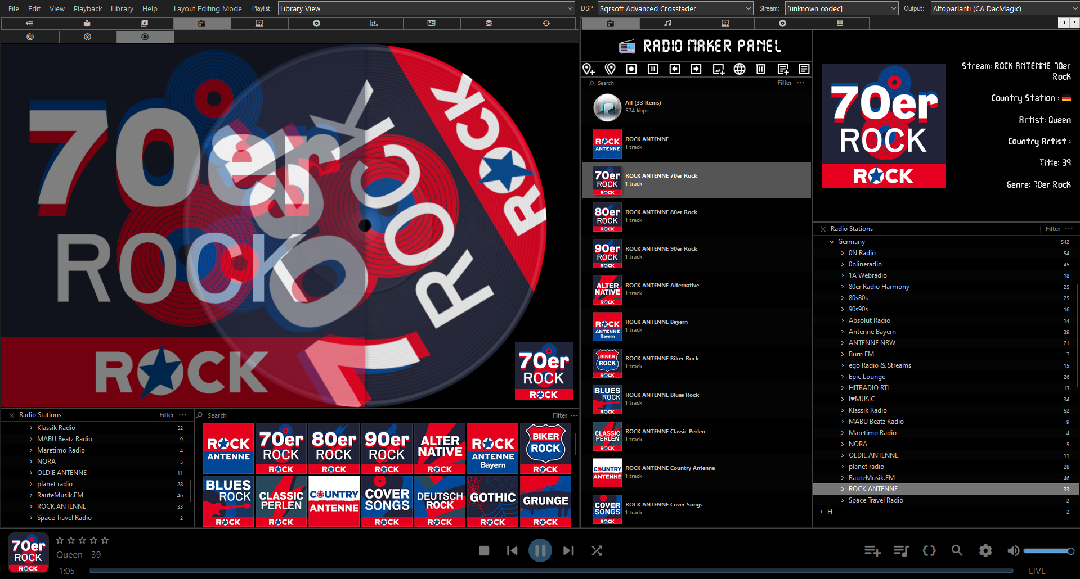Click Layout Editing Mode menu item
The width and height of the screenshot is (1080, 579).
coord(208,8)
